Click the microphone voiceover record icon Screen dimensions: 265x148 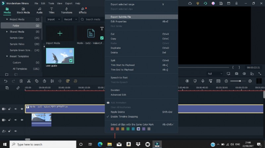(202, 81)
